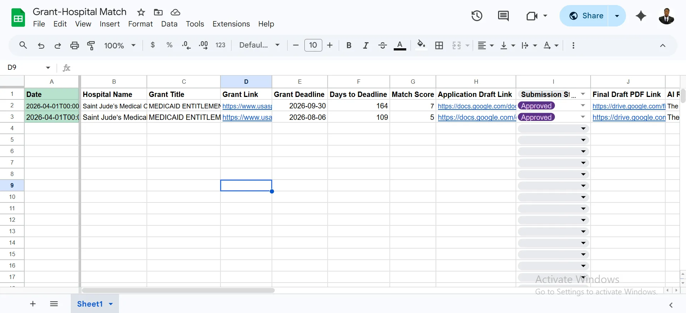Image resolution: width=686 pixels, height=313 pixels.
Task: Decrease font size minus button
Action: click(x=295, y=45)
